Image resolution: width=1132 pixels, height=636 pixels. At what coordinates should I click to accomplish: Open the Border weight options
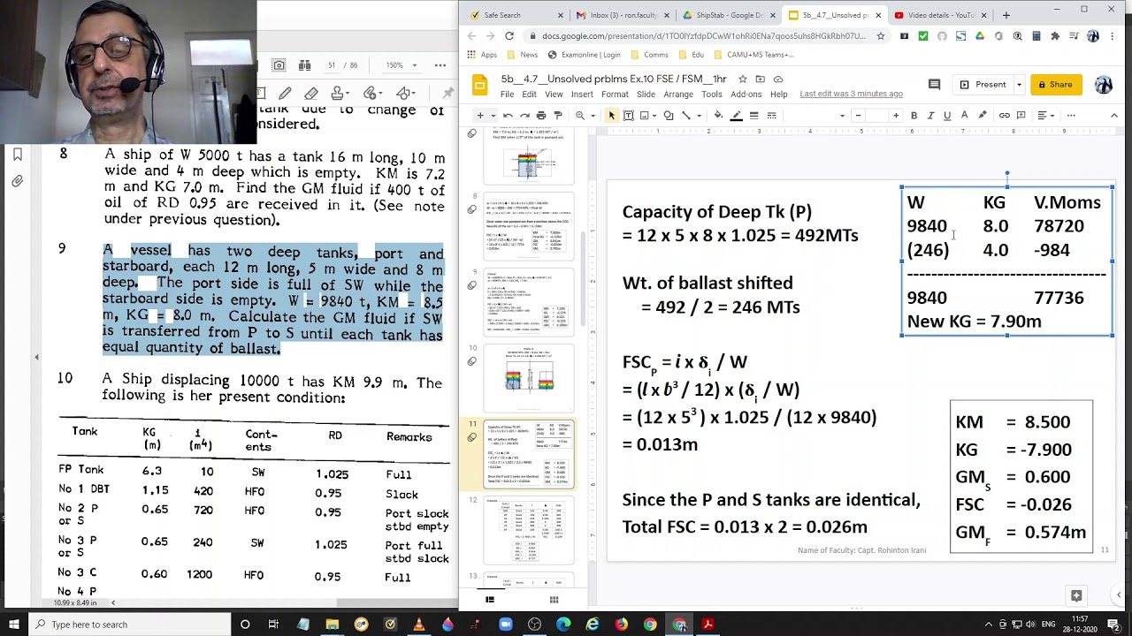pyautogui.click(x=753, y=116)
